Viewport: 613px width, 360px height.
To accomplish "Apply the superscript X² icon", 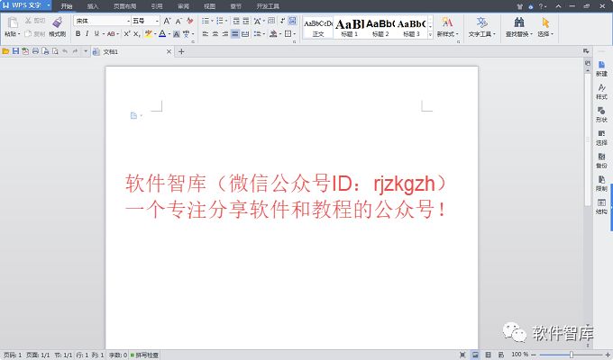I will pyautogui.click(x=127, y=34).
